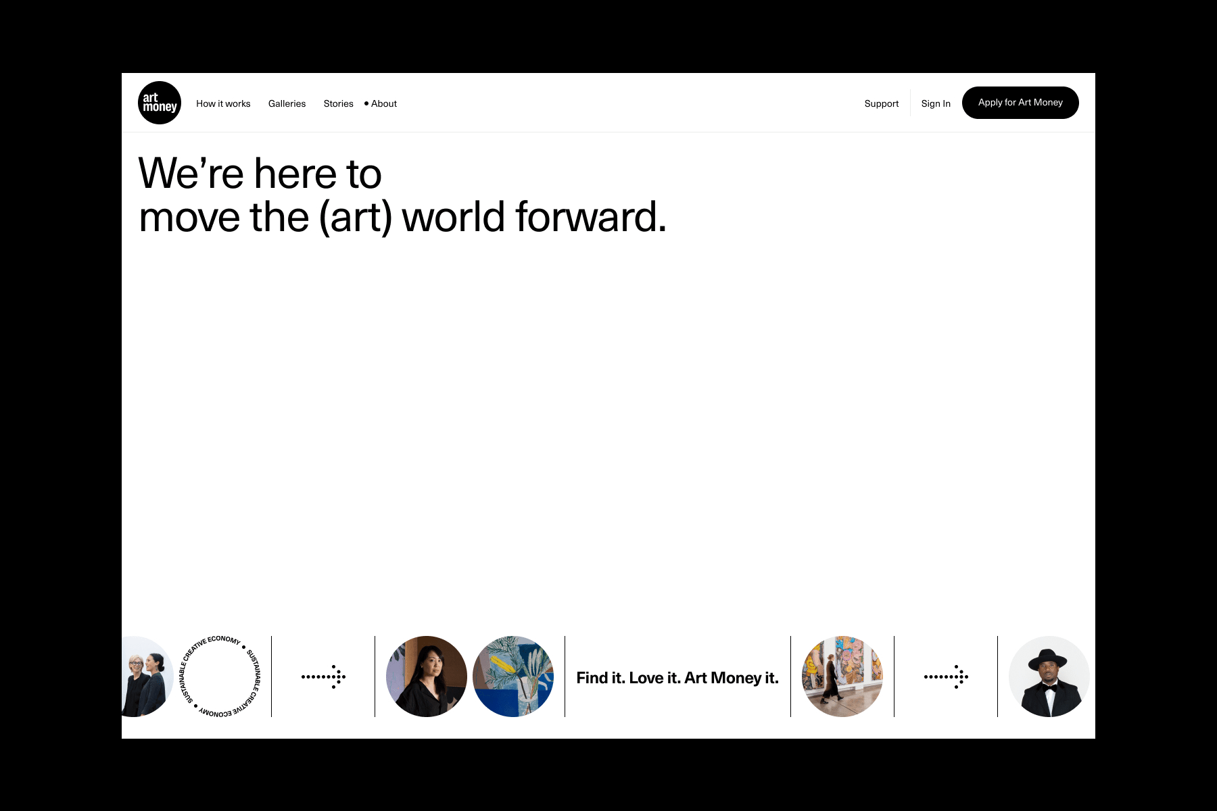Click the main headline about moving art world forward
Viewport: 1217px width, 811px height.
click(x=402, y=195)
